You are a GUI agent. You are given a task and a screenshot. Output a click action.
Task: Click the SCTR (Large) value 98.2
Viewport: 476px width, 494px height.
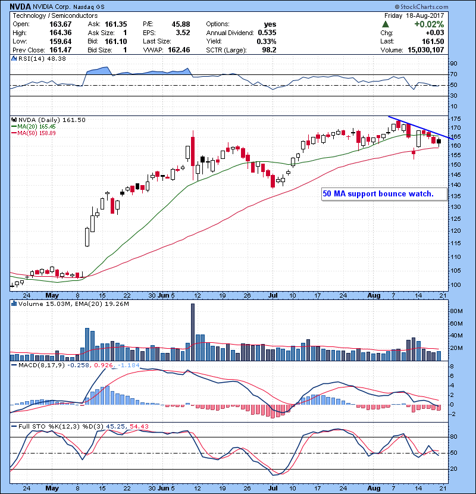(269, 50)
